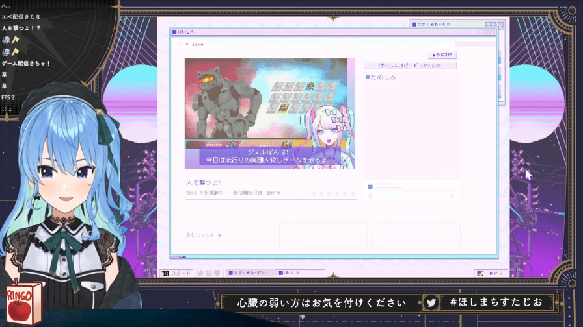The height and width of the screenshot is (327, 583).
Task: Click the red live indicator label
Action: point(195,45)
